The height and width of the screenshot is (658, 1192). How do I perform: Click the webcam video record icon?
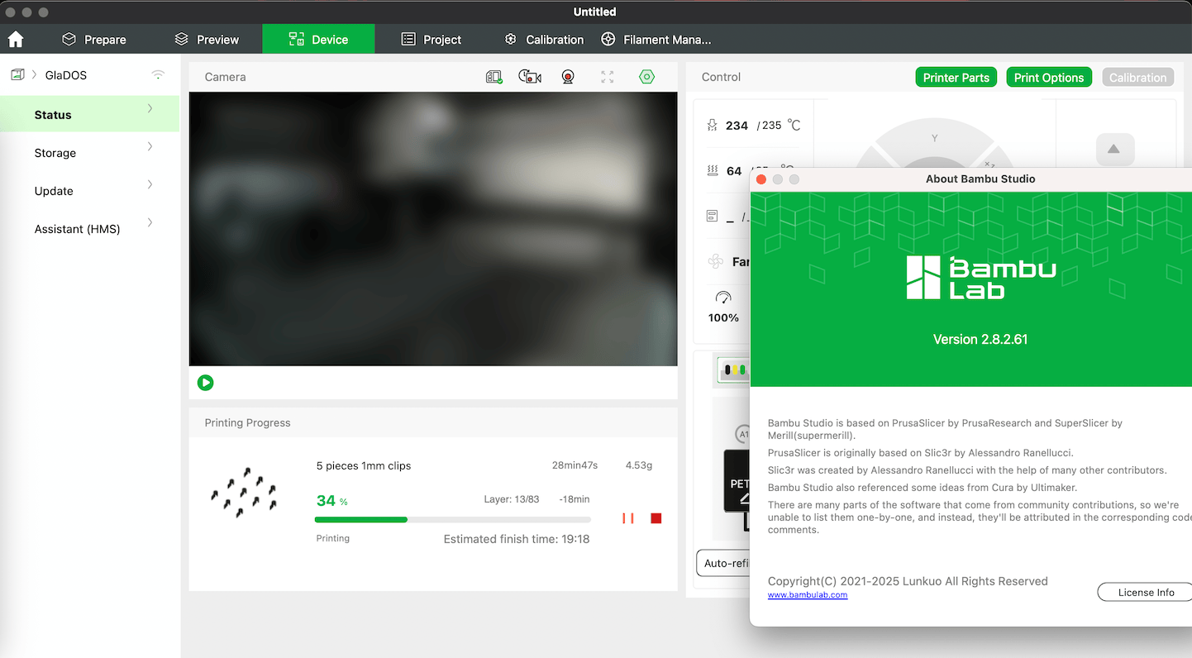point(568,77)
